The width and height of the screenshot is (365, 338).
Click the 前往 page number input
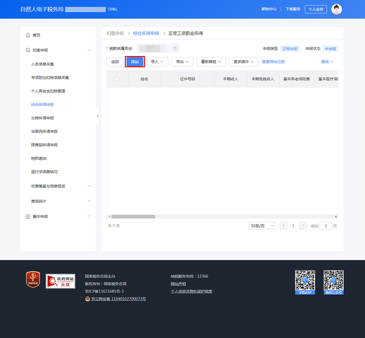325,226
